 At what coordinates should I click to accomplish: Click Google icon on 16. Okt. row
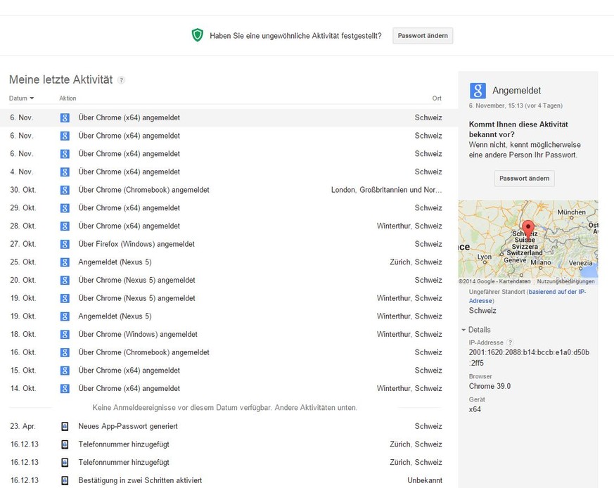click(x=65, y=352)
